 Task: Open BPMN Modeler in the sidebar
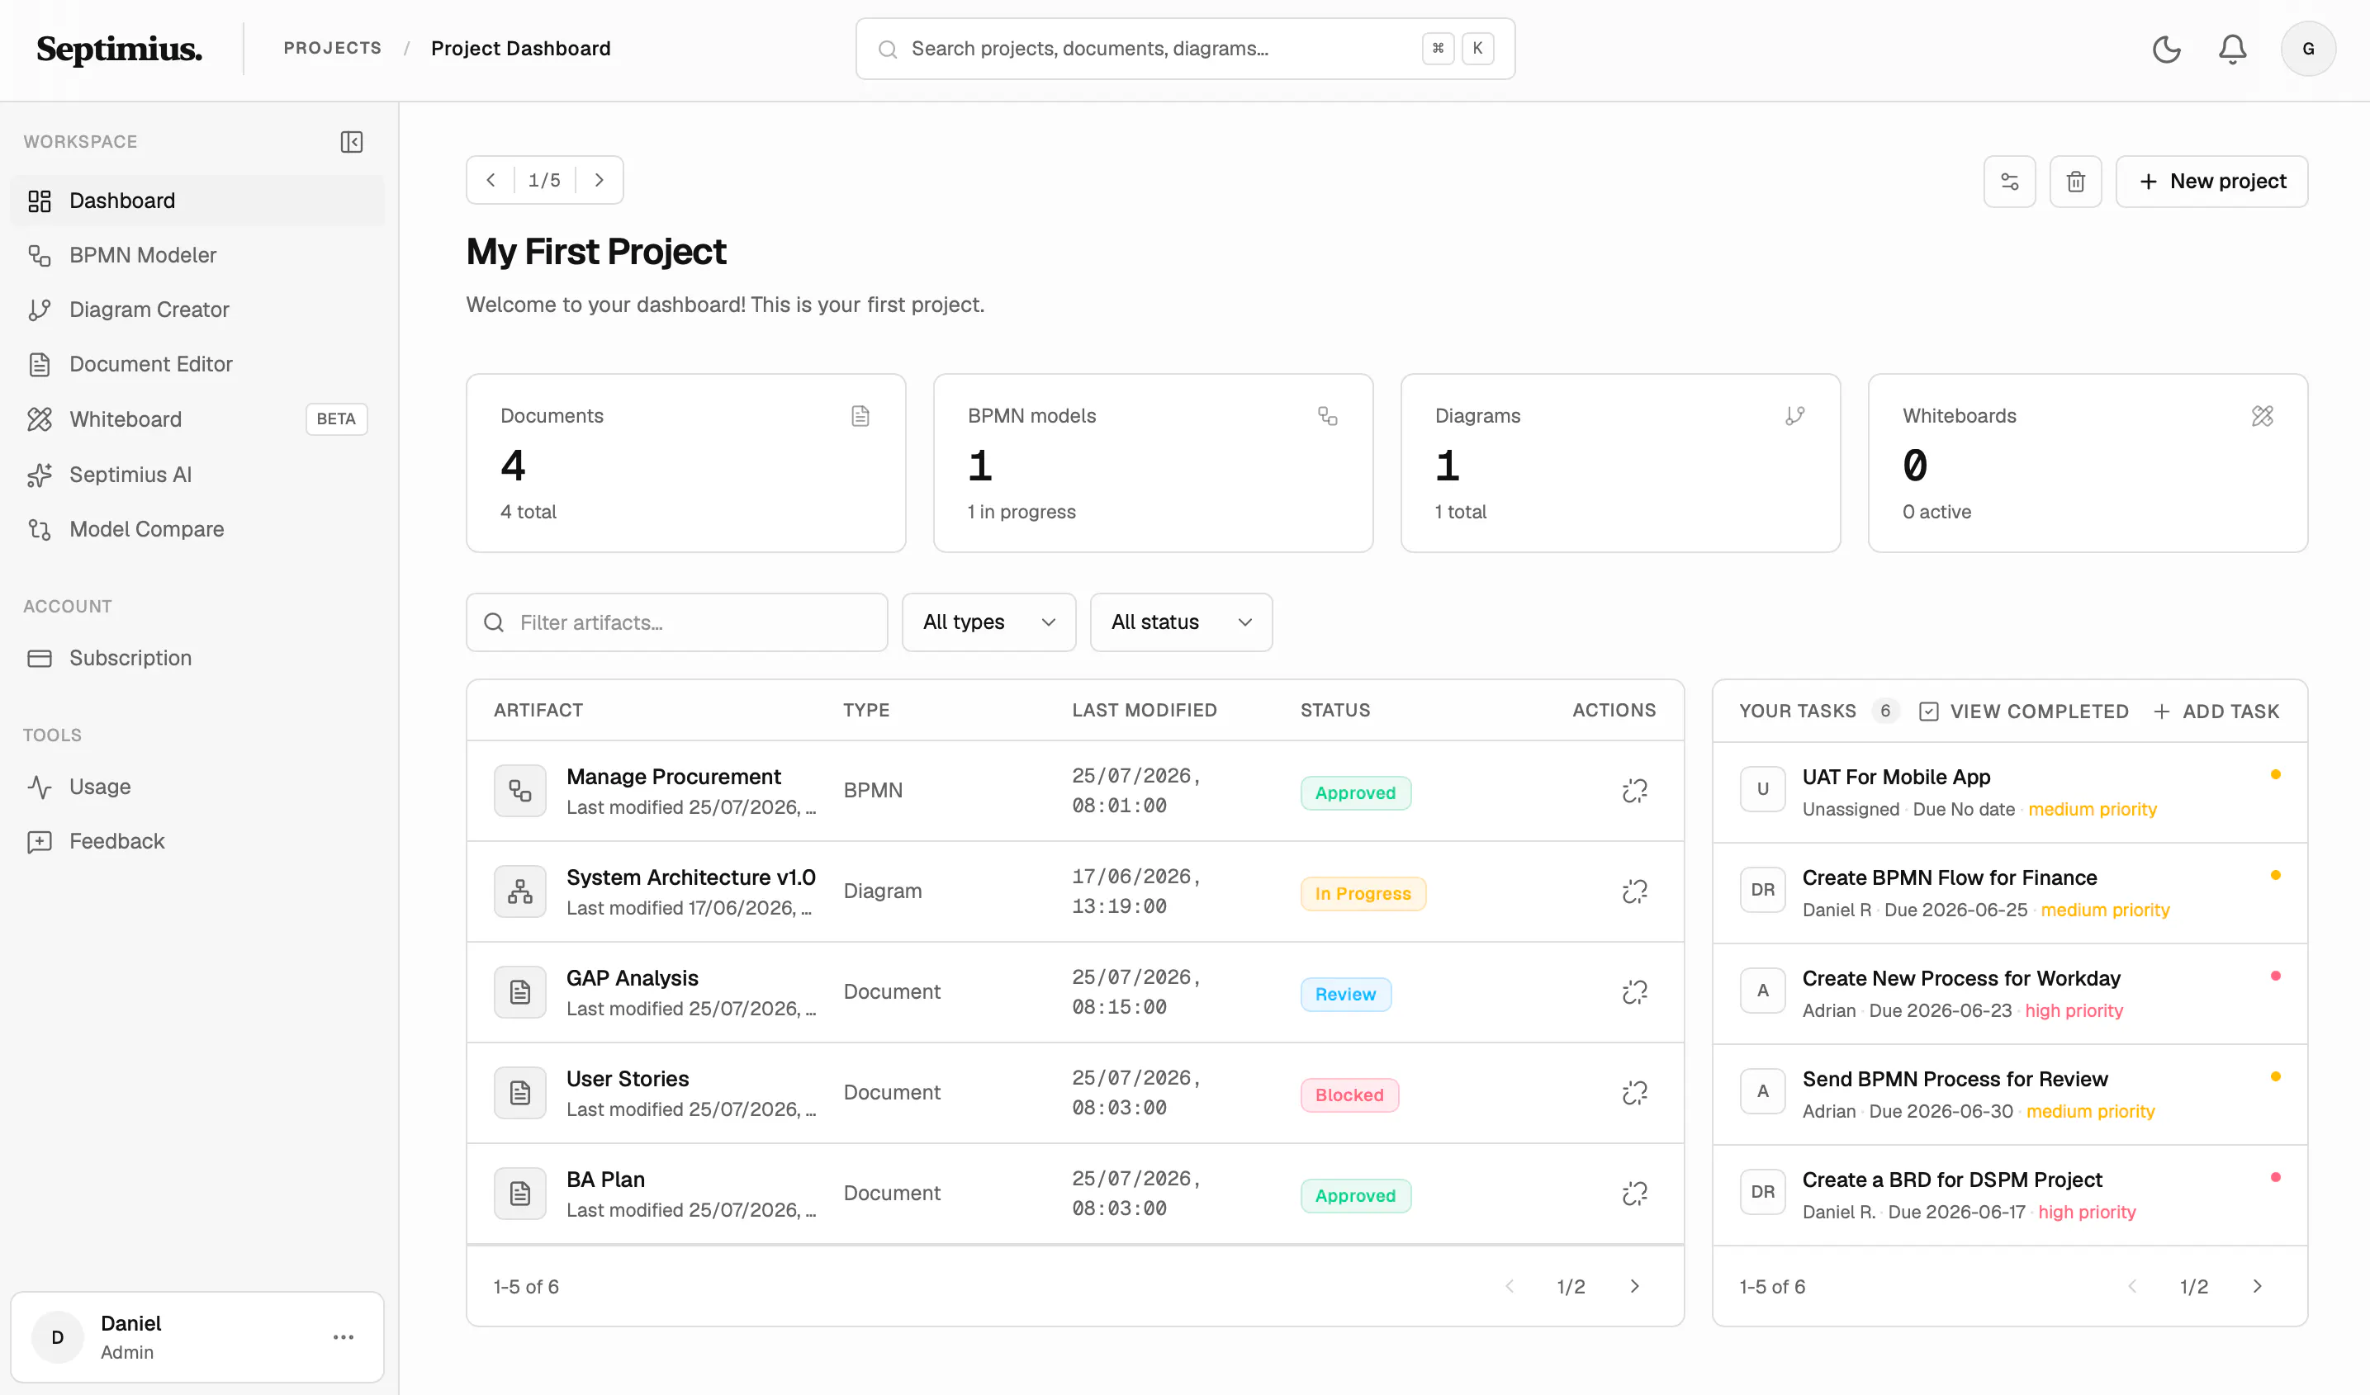pos(197,255)
